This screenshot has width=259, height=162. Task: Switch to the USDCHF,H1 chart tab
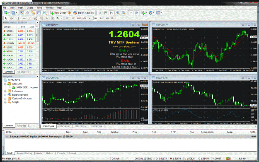click(x=64, y=126)
